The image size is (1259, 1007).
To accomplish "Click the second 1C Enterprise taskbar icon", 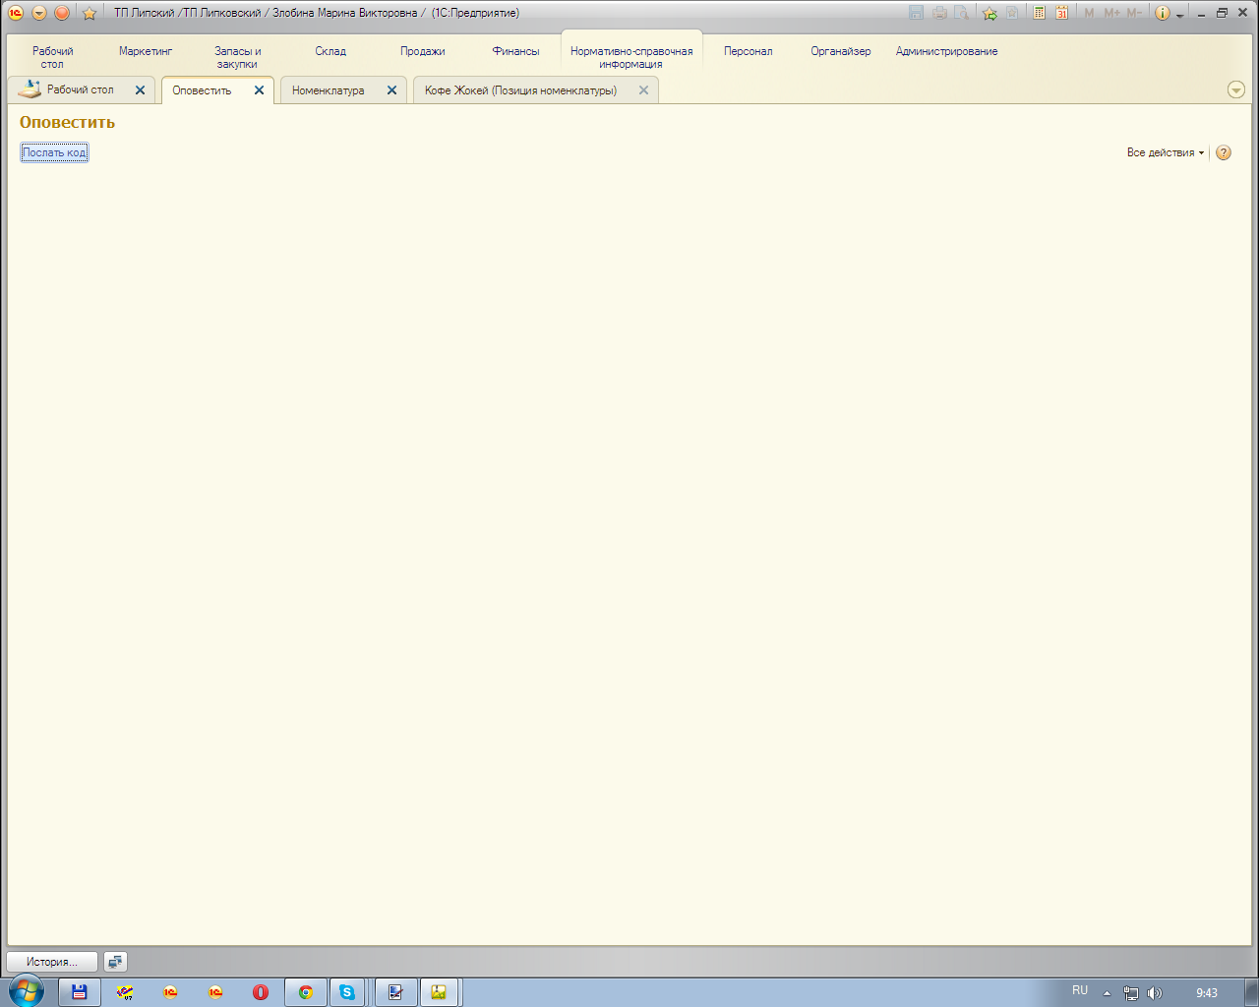I will pos(215,992).
